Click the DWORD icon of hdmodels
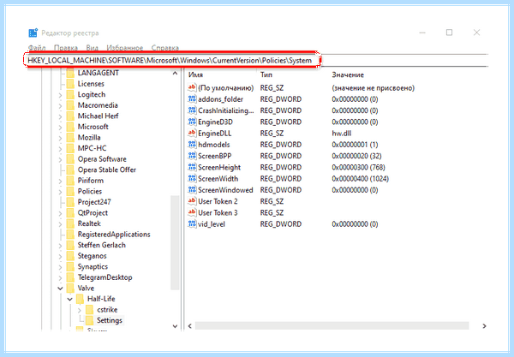 pyautogui.click(x=192, y=145)
